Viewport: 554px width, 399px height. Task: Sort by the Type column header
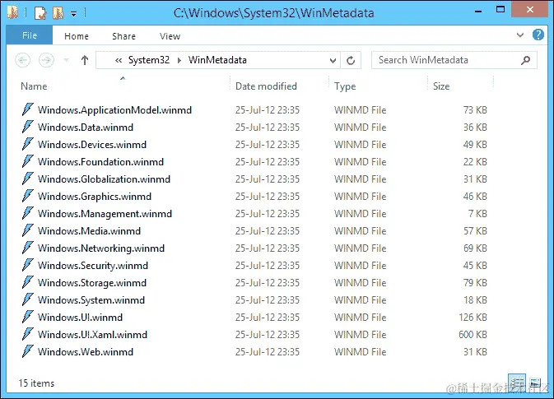pyautogui.click(x=345, y=86)
